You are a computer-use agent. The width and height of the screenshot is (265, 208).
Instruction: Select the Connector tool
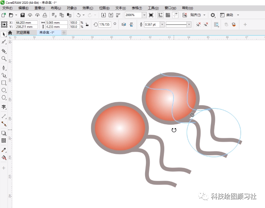3,124
